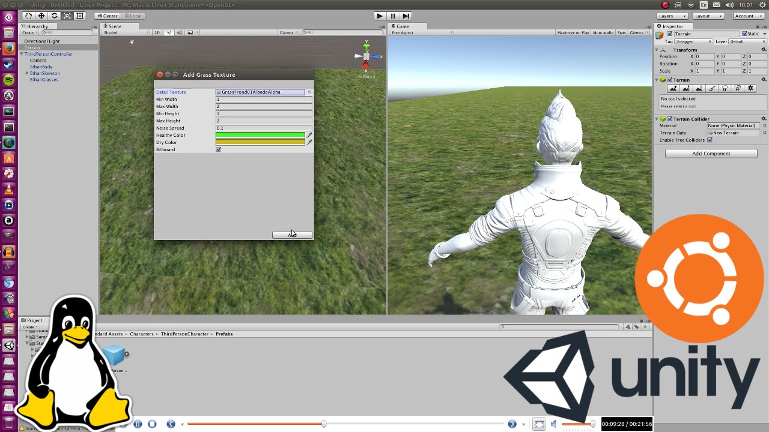
Task: Select the Hand tool in Unity toolbar
Action: (28, 16)
